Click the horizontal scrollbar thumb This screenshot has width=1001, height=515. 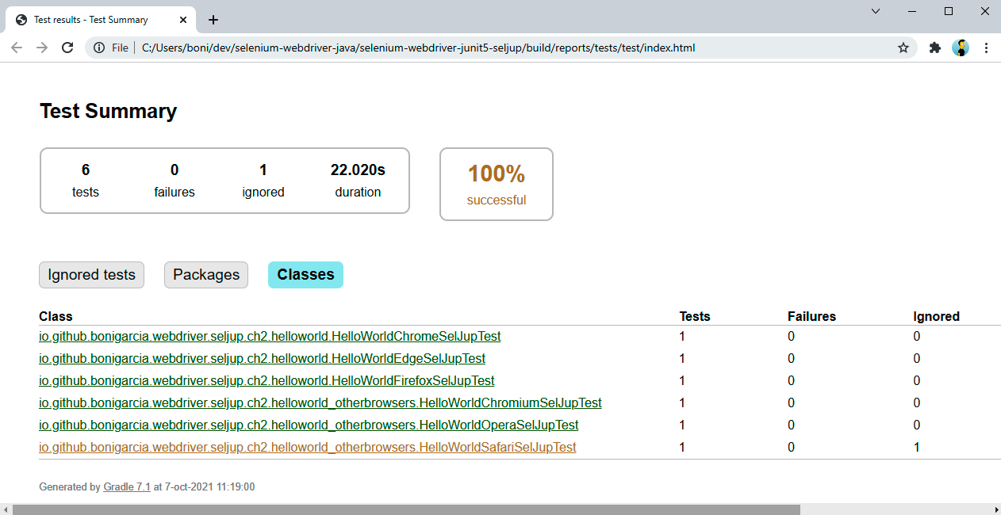point(406,509)
